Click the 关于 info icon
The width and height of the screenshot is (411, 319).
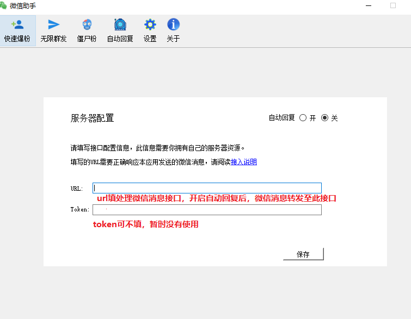173,24
